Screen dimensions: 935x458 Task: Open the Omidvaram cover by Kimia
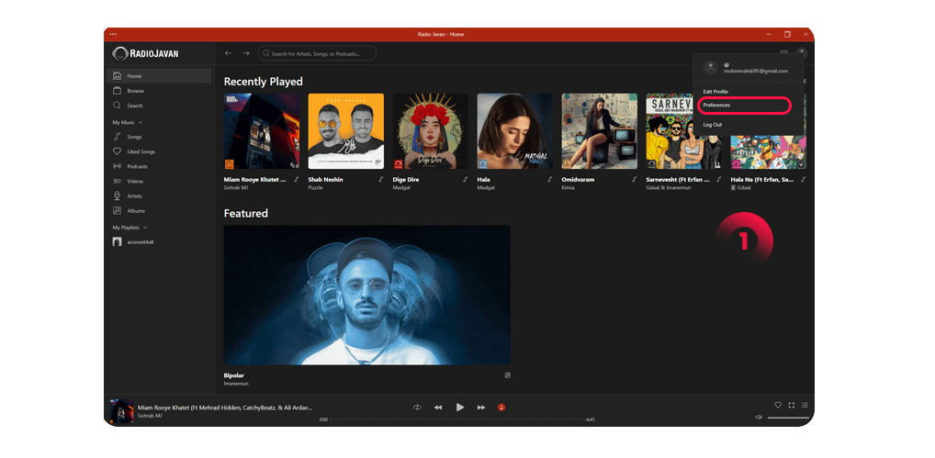coord(599,131)
